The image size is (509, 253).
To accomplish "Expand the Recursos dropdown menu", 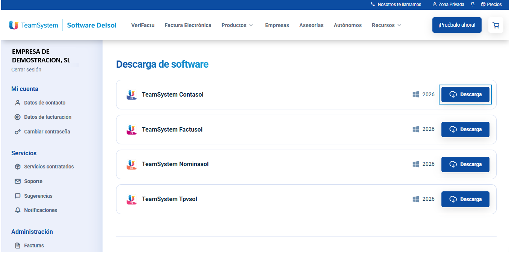I will 387,25.
